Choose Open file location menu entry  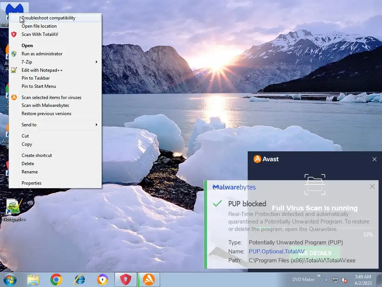click(x=55, y=26)
